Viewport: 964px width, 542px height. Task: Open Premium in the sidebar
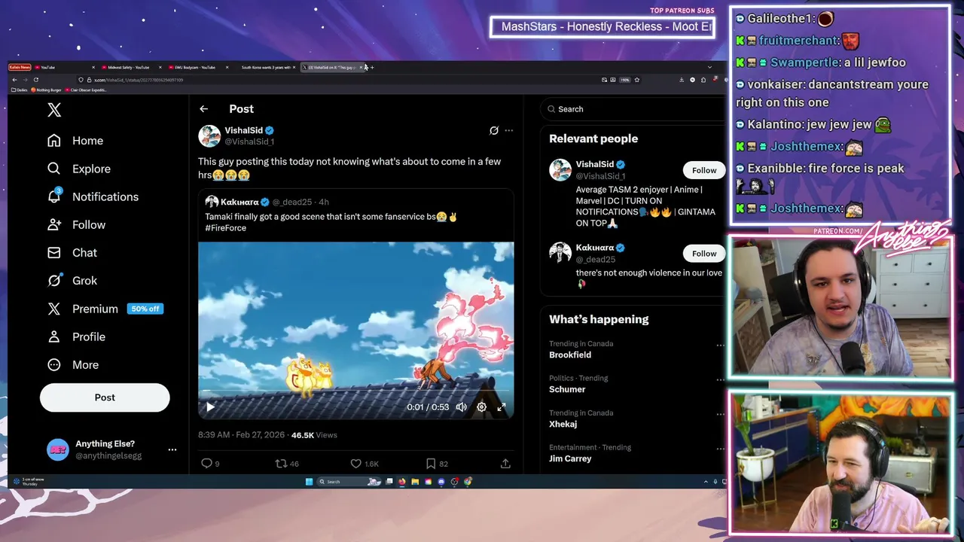[83, 309]
